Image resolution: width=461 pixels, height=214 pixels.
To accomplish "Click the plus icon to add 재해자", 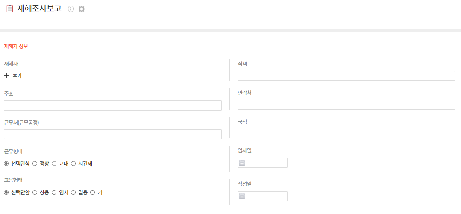I will point(6,76).
